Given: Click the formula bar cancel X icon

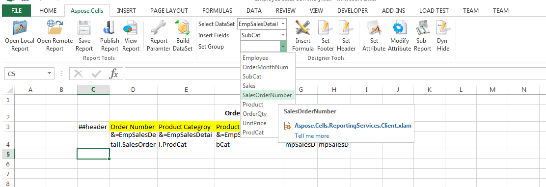Looking at the screenshot, I should pos(79,74).
